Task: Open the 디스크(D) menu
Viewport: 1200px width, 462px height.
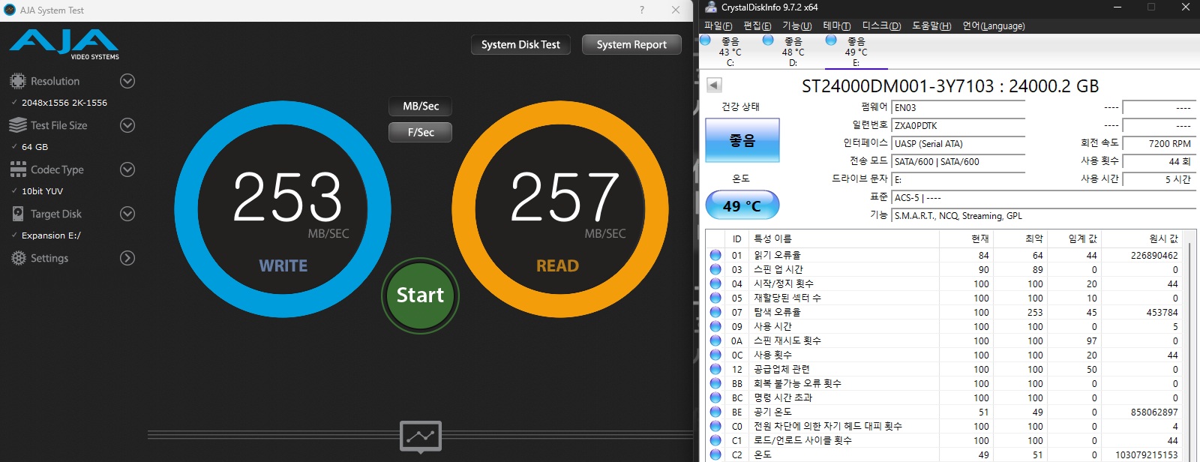Action: (x=881, y=25)
